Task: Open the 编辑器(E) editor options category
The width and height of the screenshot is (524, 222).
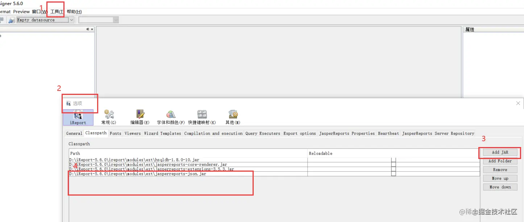Action: (140, 118)
